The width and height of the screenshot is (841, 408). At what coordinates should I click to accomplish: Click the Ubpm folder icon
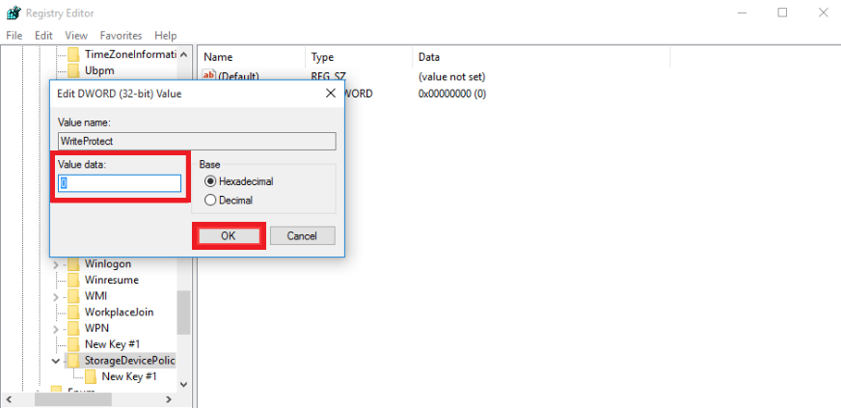[x=74, y=70]
